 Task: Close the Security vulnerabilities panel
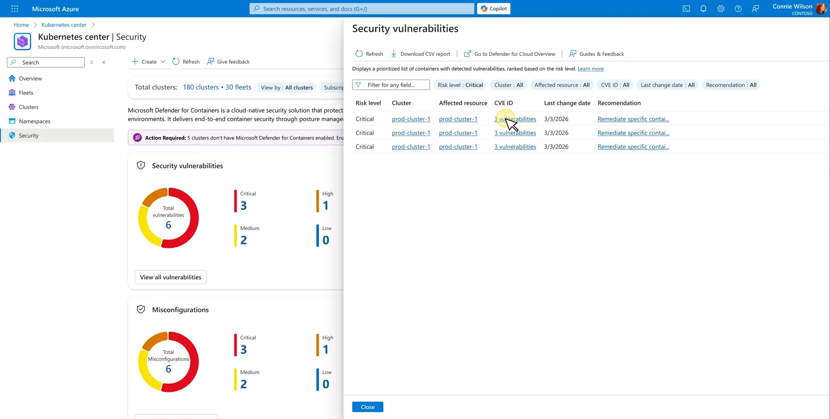coord(368,407)
